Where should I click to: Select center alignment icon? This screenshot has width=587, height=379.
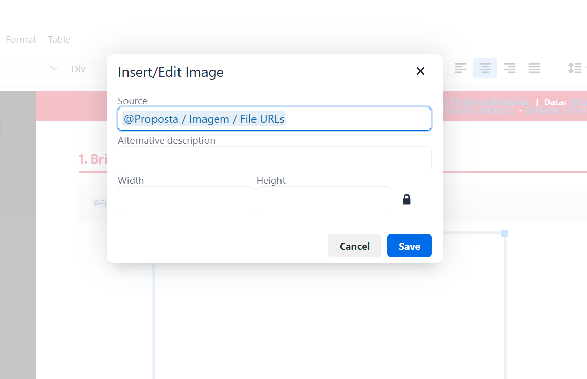[485, 68]
